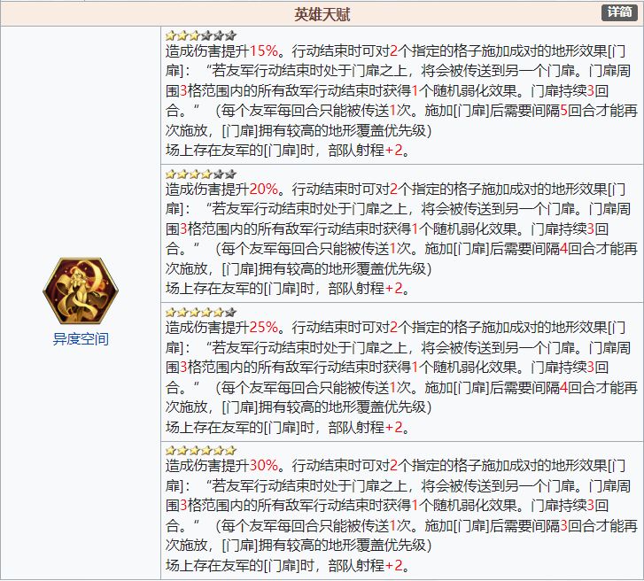Click the five-star rating row
The height and width of the screenshot is (581, 644).
201,313
